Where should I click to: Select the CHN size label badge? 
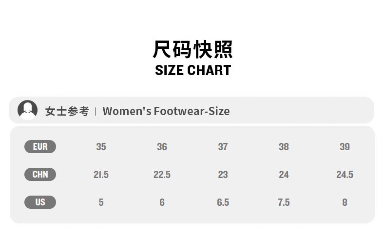[40, 174]
